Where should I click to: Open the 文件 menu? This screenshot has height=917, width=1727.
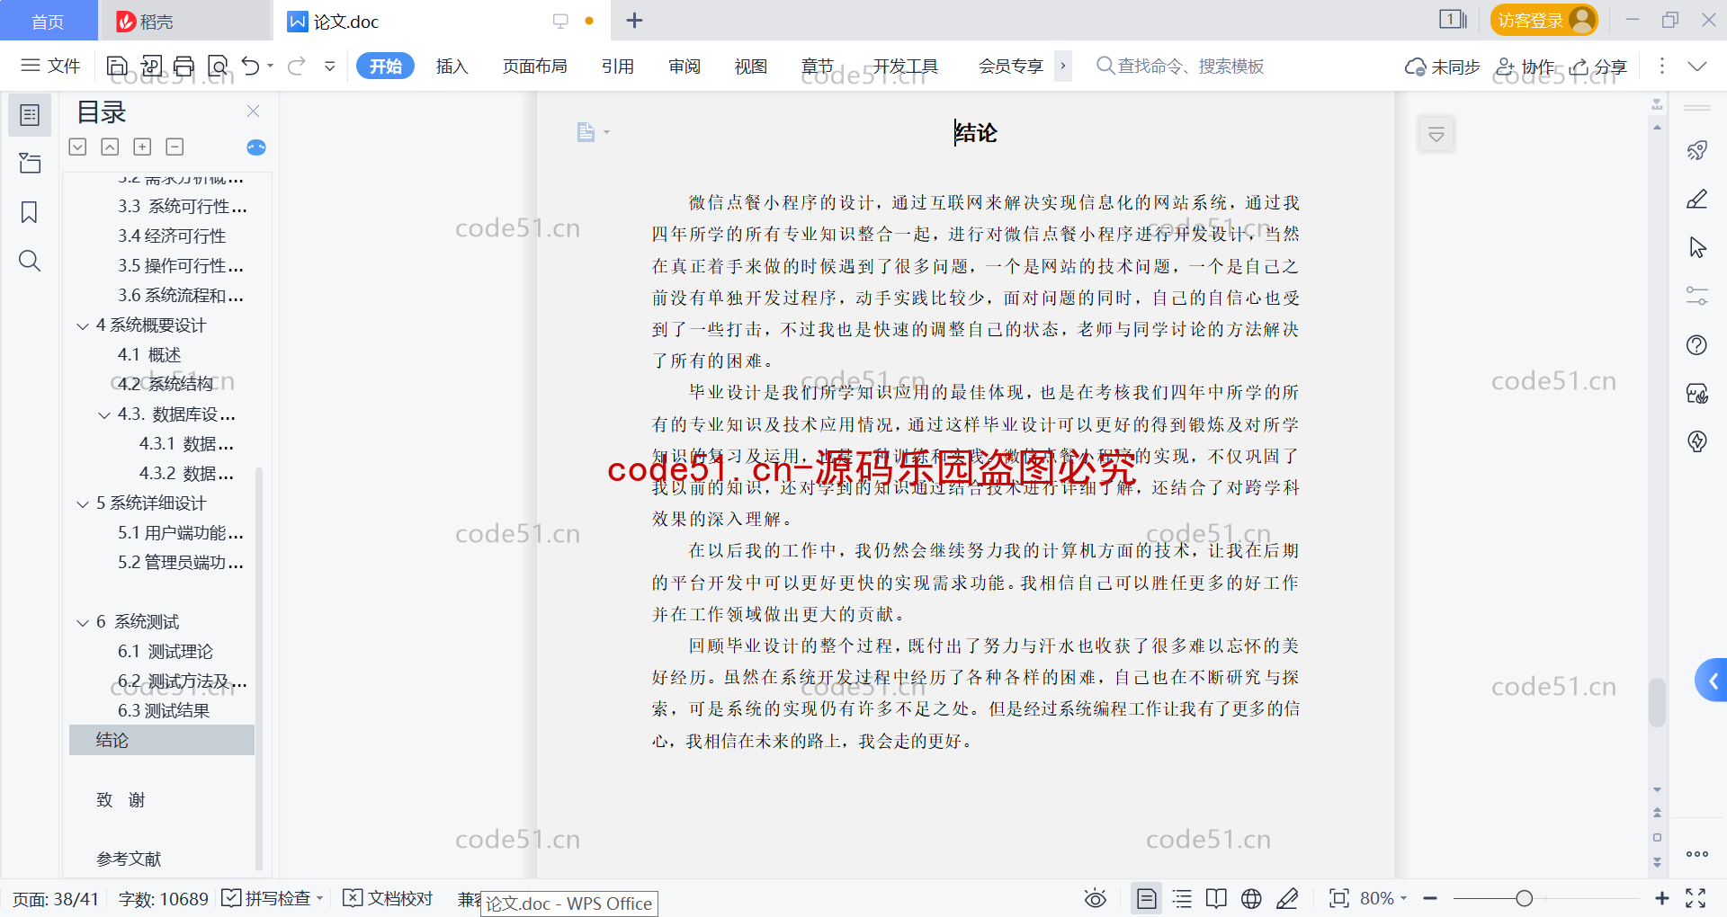51,66
